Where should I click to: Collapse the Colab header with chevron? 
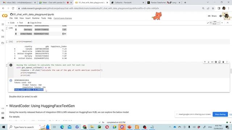point(228,23)
